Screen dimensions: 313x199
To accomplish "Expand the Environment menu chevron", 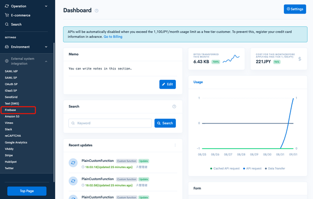I will pyautogui.click(x=46, y=47).
